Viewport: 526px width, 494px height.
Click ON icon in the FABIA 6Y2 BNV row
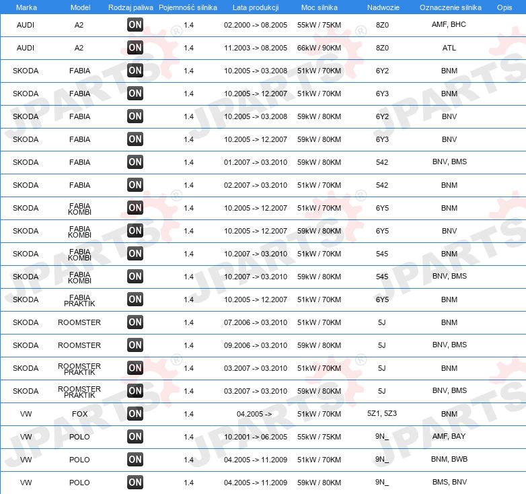click(x=135, y=116)
